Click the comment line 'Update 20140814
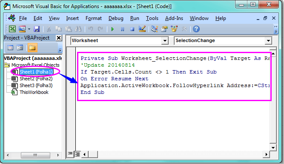 108,65
